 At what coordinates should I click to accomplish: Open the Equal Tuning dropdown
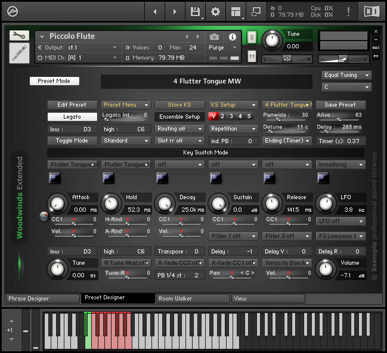346,75
